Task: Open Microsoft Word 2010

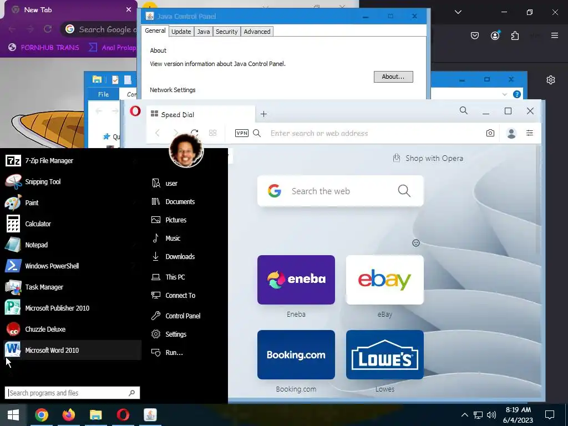Action: [x=72, y=350]
